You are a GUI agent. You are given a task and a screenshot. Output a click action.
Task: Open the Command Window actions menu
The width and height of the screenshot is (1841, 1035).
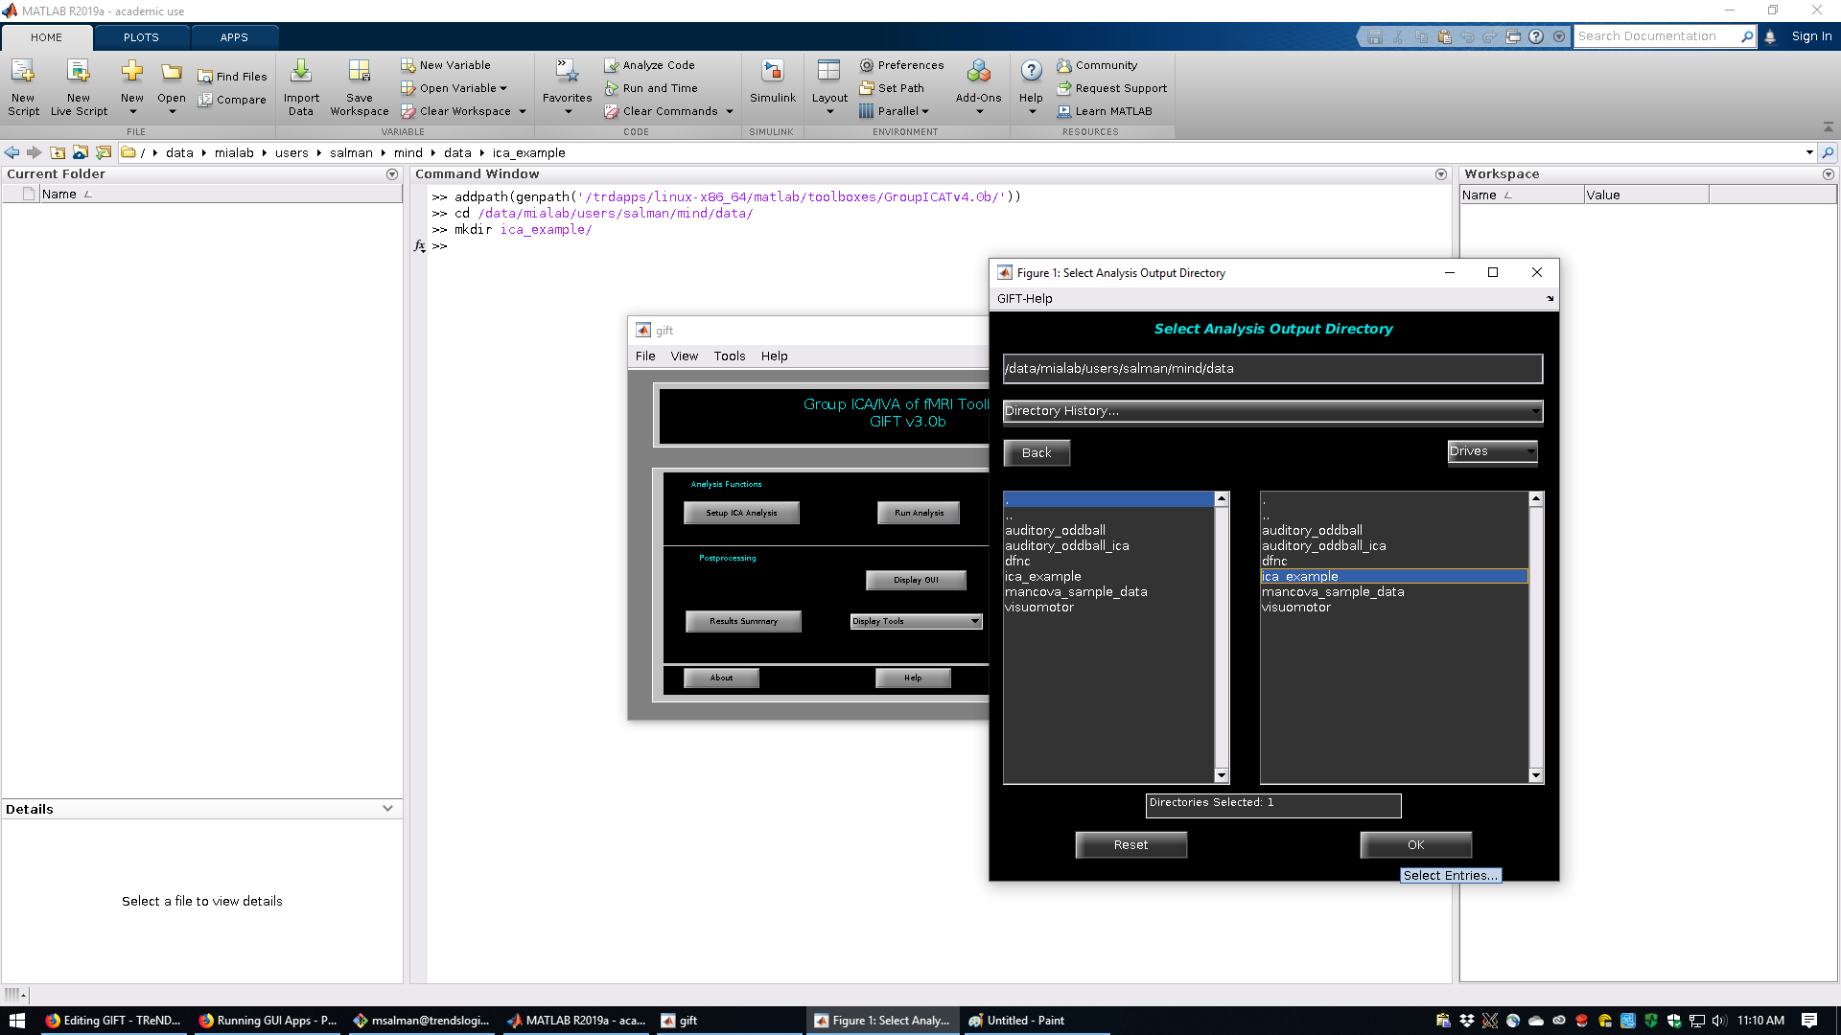[x=1441, y=174]
